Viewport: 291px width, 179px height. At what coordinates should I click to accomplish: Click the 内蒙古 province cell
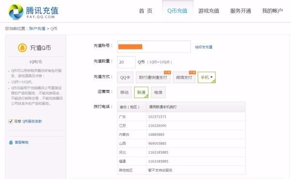[x=132, y=135]
